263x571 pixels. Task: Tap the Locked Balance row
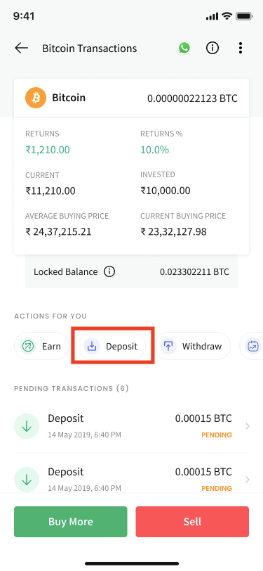tap(132, 271)
